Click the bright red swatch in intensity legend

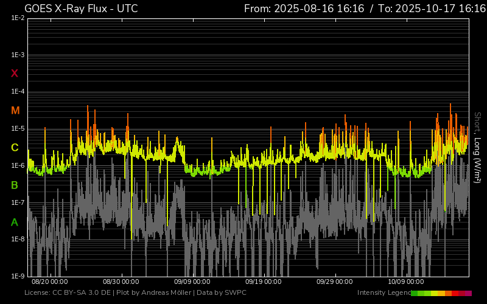tap(455, 293)
